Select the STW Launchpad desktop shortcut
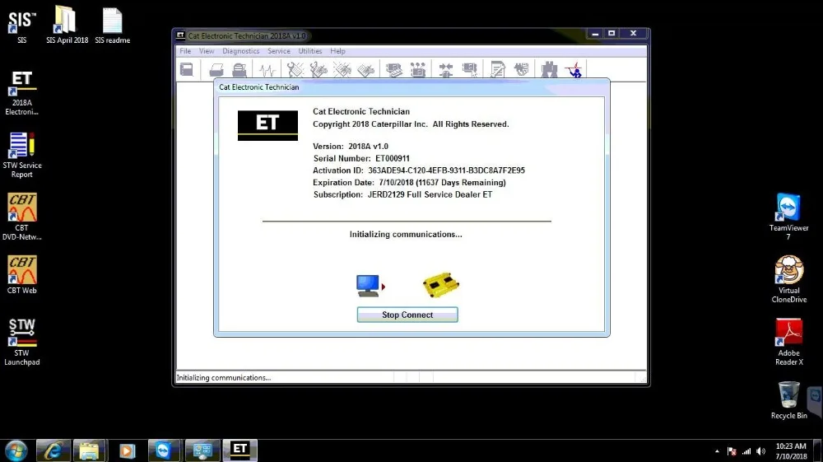This screenshot has height=462, width=823. [x=21, y=342]
